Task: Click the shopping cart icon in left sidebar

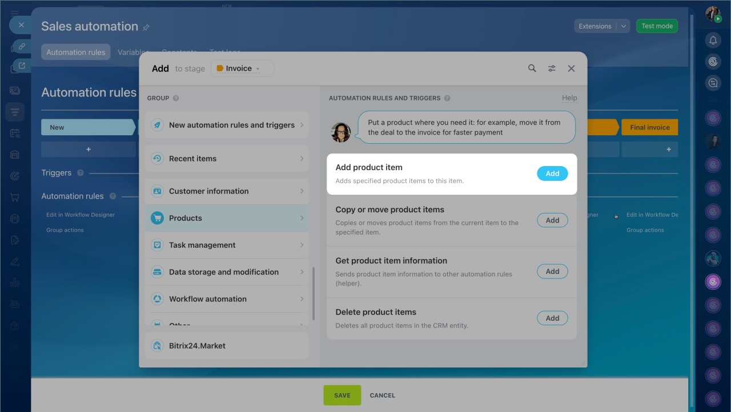Action: pos(15,197)
